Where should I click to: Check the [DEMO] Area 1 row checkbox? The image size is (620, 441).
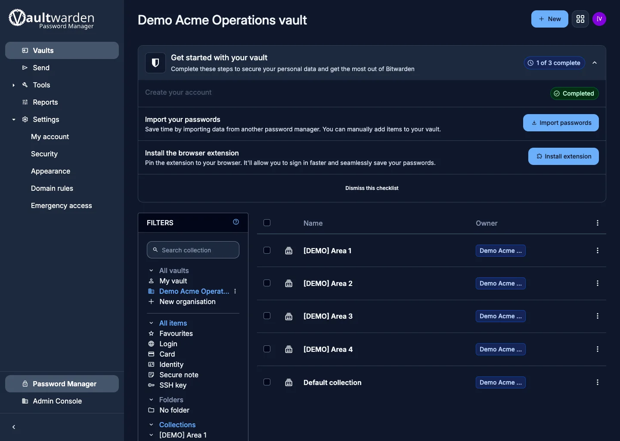point(267,250)
